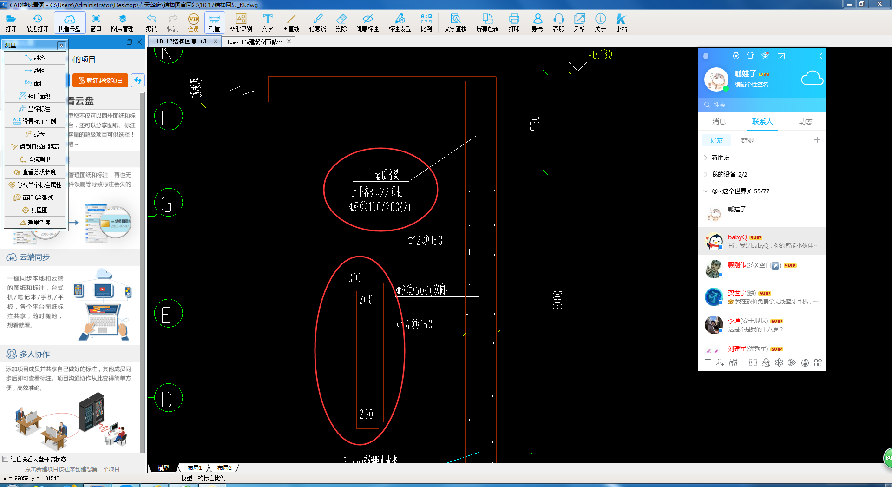
Task: Expand the 新朋友 group in QQ
Action: (x=762, y=158)
